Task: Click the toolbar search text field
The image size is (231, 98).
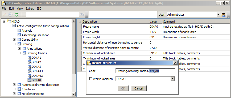Action: point(52,15)
